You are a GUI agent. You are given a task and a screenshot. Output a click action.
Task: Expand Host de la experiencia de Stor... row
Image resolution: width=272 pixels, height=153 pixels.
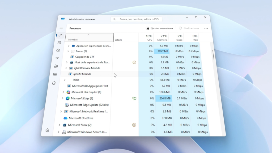[x=67, y=62]
